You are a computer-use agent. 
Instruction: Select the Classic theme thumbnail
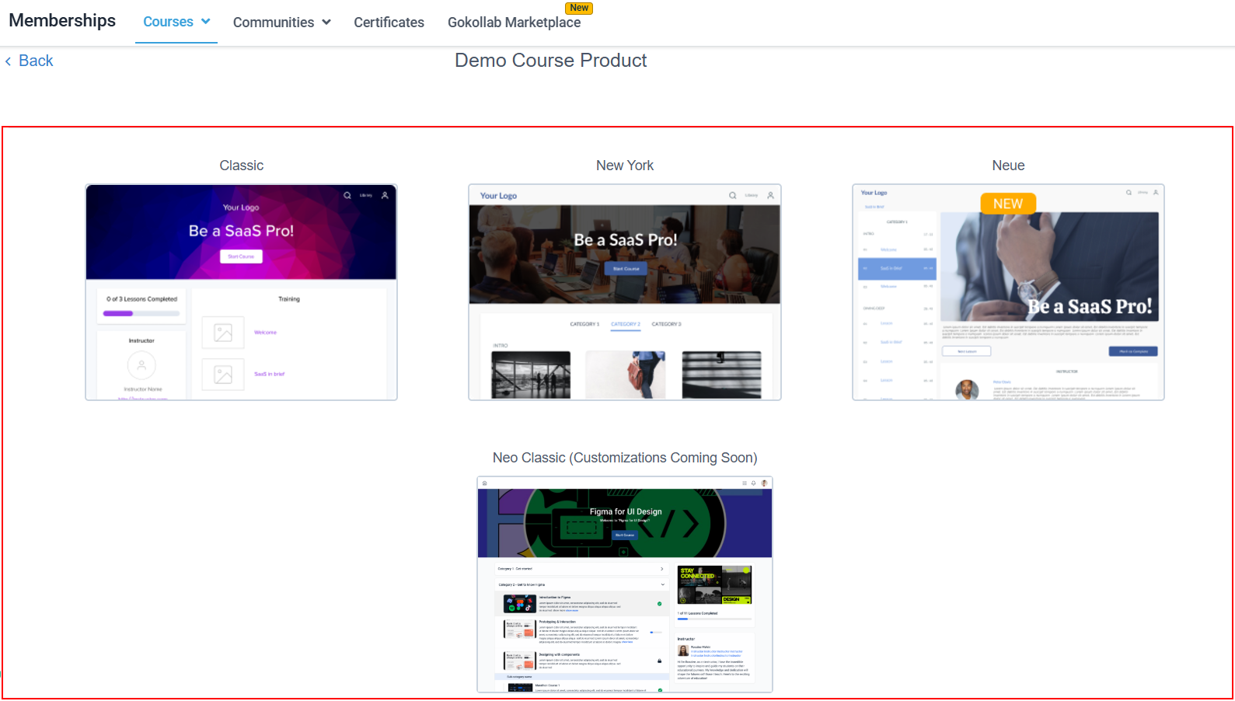point(241,292)
